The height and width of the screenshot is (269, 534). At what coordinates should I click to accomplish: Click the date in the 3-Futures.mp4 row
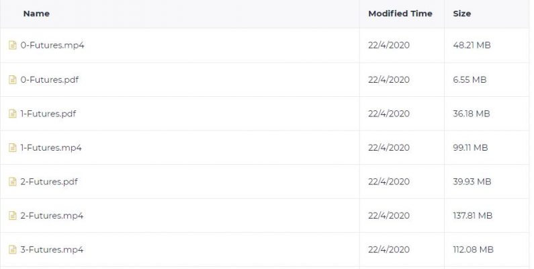(389, 249)
